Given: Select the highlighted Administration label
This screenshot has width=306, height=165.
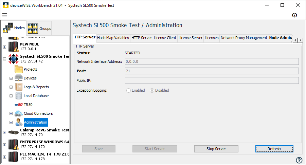Looking at the screenshot, I should [36, 122].
